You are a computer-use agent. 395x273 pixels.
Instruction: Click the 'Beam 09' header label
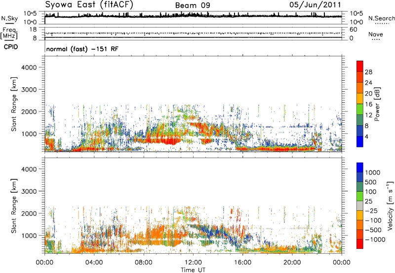coord(193,5)
